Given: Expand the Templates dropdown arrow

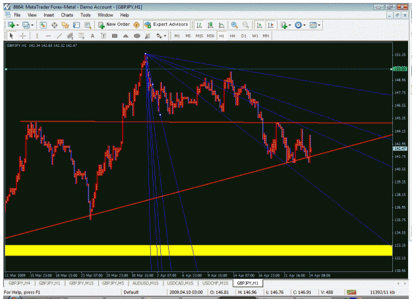Looking at the screenshot, I should (x=319, y=25).
